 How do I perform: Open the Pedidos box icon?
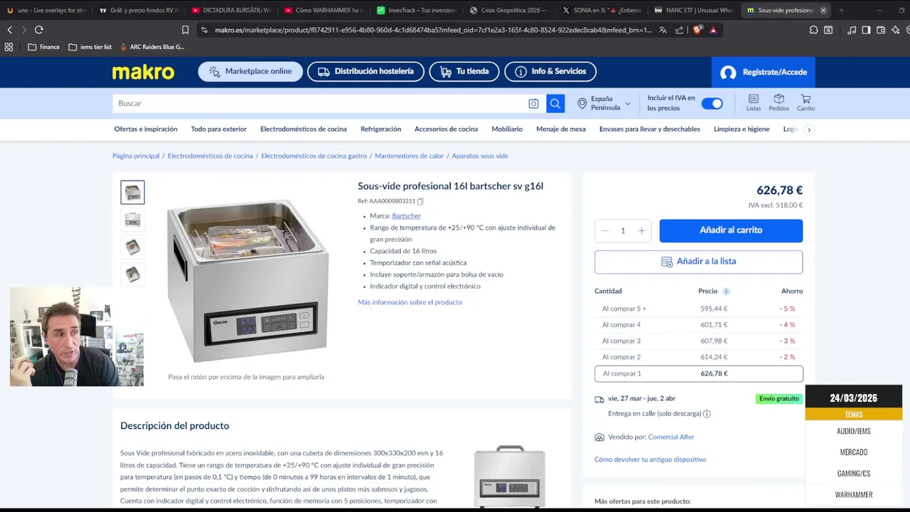pos(778,102)
